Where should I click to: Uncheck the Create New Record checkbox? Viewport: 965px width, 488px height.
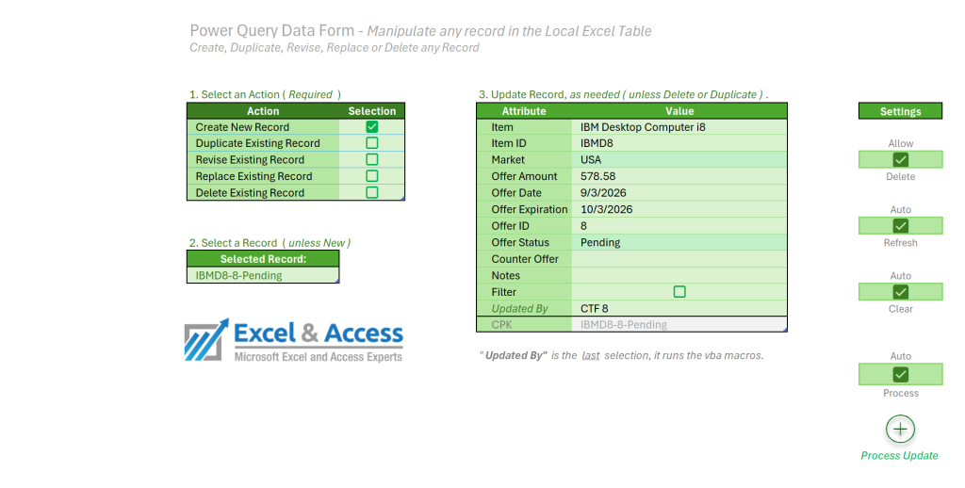[371, 127]
